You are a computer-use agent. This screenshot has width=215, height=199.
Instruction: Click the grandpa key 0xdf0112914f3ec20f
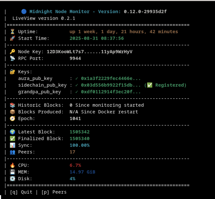pos(111,92)
